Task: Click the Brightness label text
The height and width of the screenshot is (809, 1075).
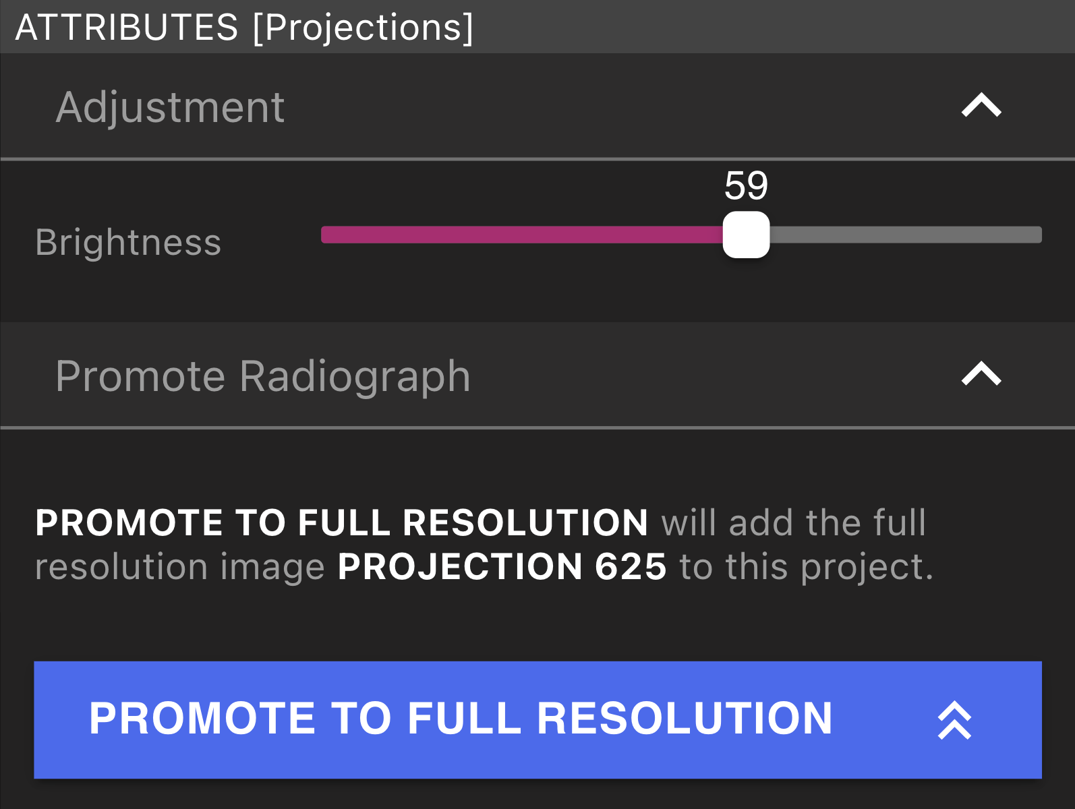Action: point(128,242)
